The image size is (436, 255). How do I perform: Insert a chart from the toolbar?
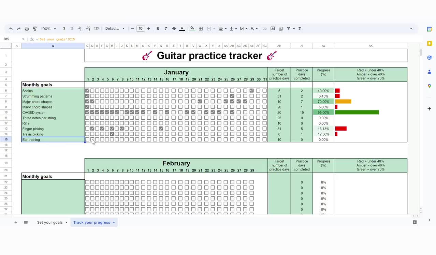point(281,29)
